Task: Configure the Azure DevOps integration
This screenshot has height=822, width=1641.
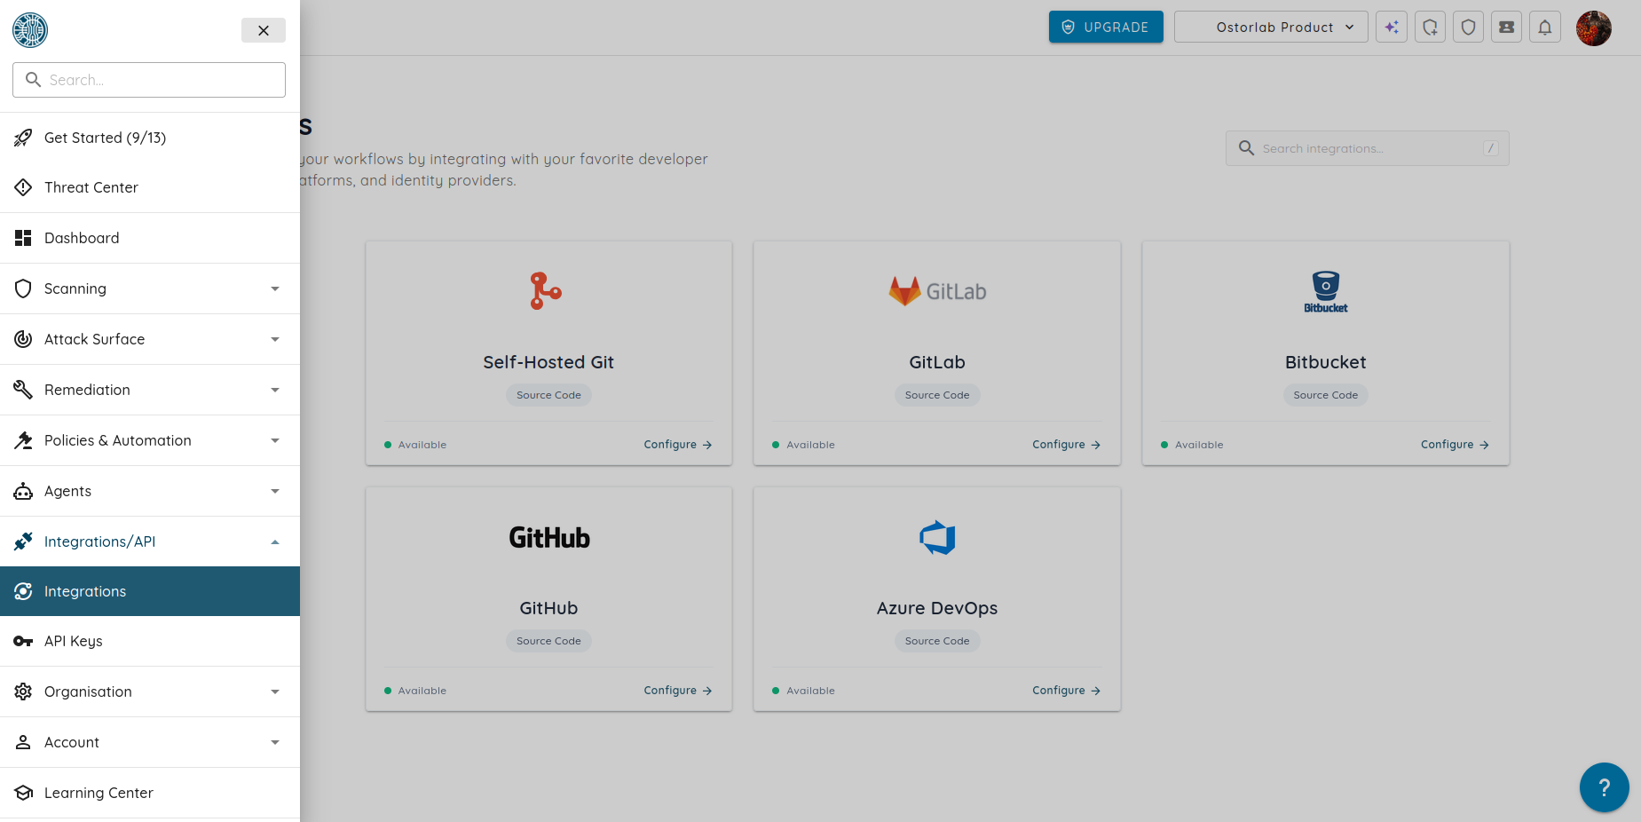Action: point(1066,691)
